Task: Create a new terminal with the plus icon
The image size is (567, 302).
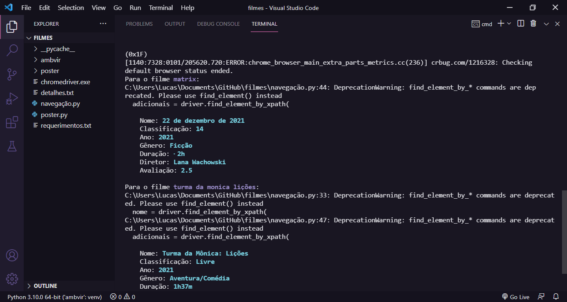Action: [501, 24]
